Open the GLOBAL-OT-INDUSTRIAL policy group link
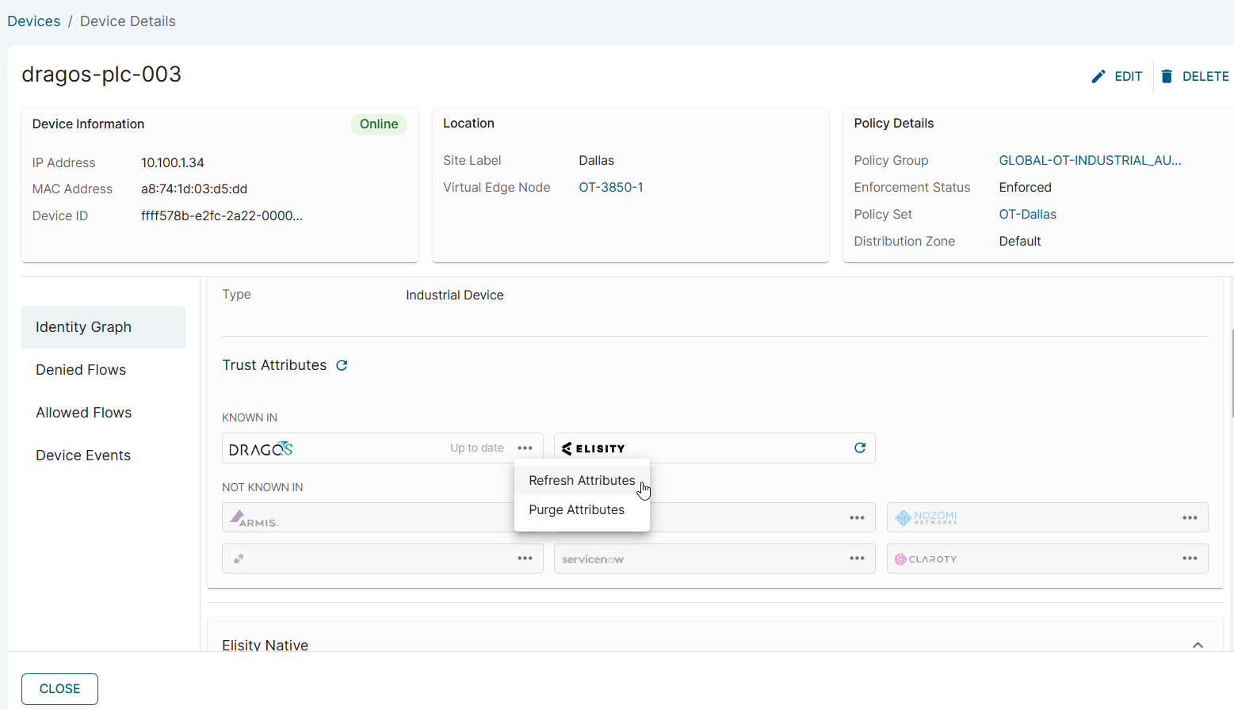The height and width of the screenshot is (709, 1234). click(x=1090, y=160)
